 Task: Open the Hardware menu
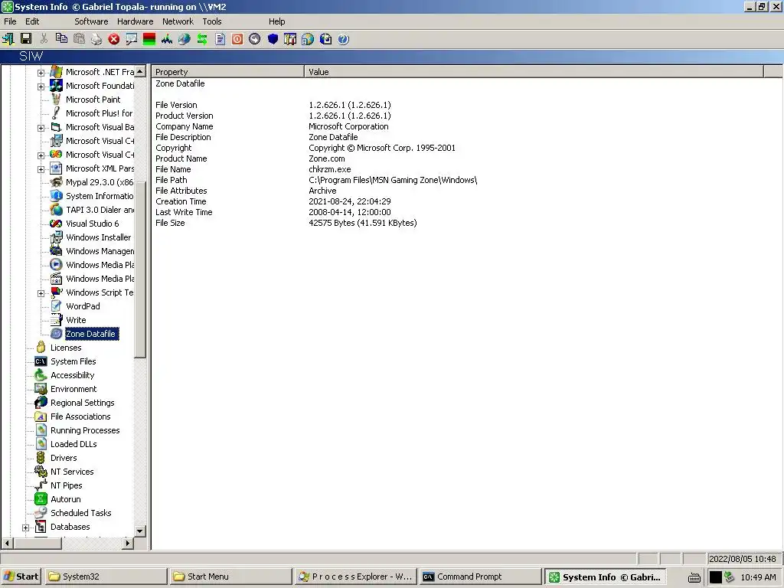point(135,21)
